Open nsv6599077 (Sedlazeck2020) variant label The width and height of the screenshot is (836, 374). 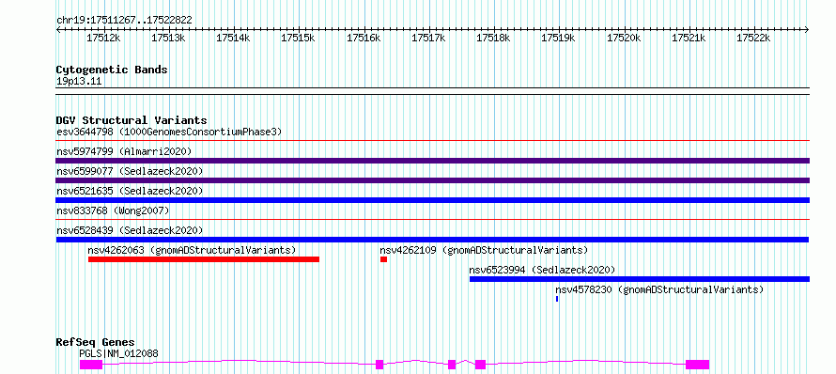[x=130, y=171]
